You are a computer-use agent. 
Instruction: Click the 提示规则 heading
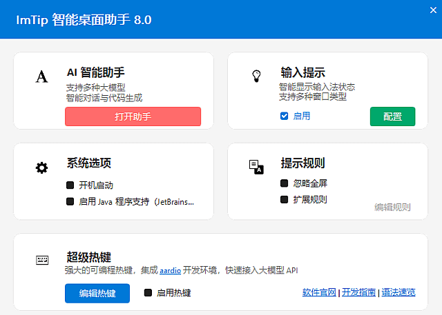pos(302,163)
